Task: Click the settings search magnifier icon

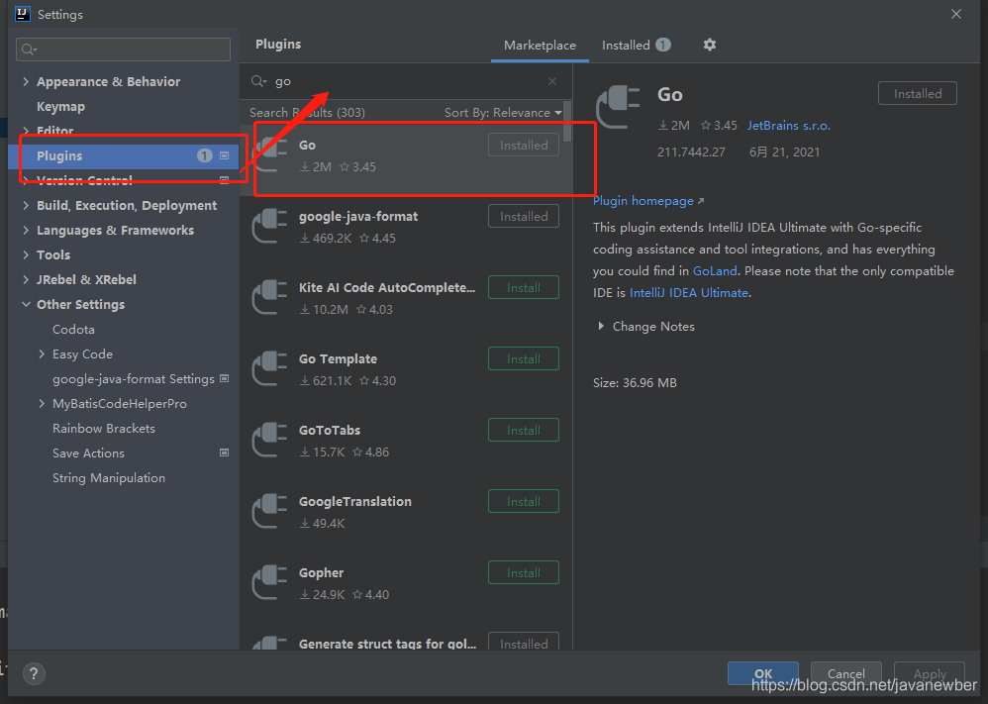Action: point(29,50)
